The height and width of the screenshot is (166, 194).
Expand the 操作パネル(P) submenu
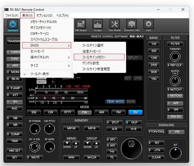(46, 57)
